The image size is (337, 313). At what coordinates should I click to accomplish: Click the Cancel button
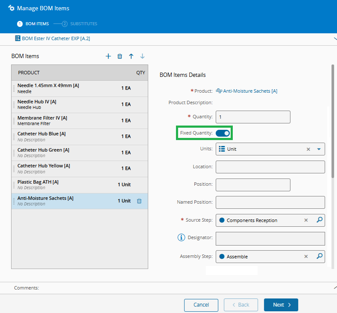[x=201, y=305]
